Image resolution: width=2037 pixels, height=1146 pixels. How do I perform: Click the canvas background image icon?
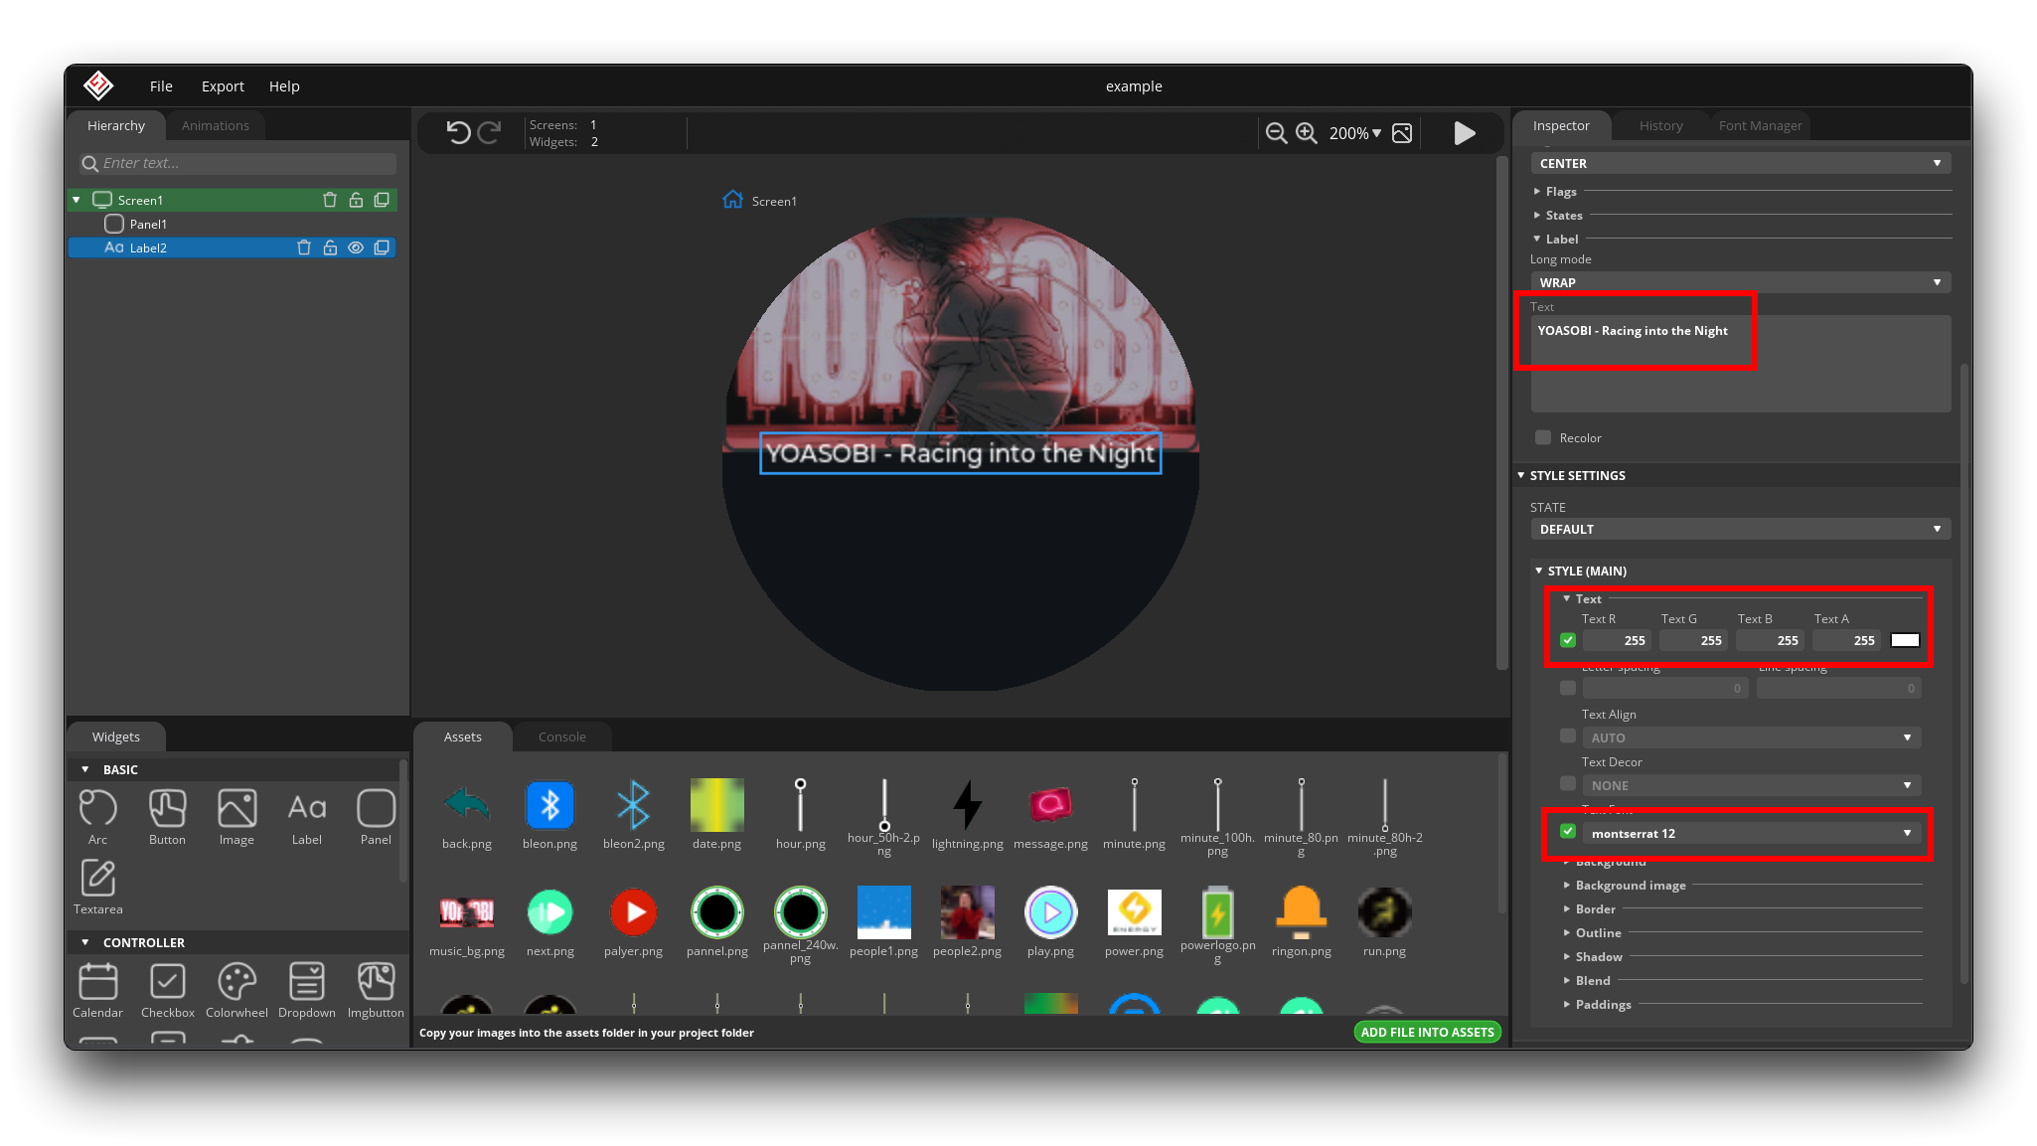click(x=1402, y=133)
